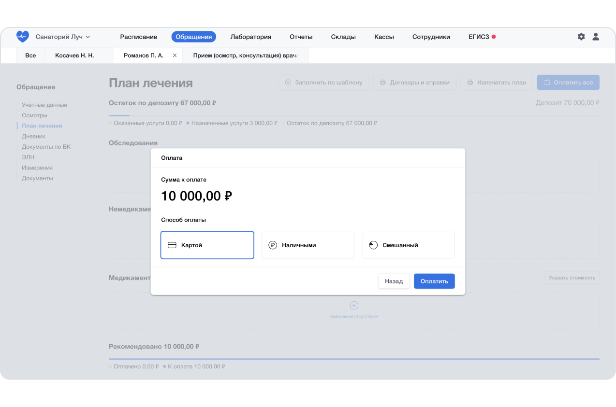Open Дневник in the sidebar
Screen dimensions: 616x407
click(x=33, y=136)
